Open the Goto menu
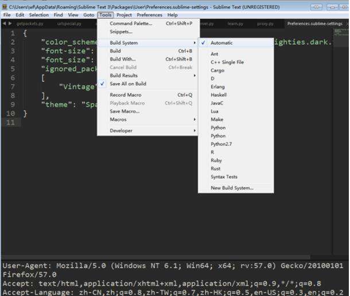Image resolution: width=350 pixels, height=296 pixels. [x=88, y=15]
